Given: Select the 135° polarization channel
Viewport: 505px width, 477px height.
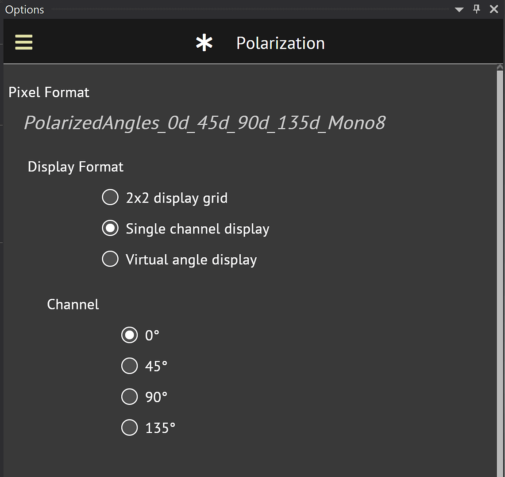Looking at the screenshot, I should click(x=129, y=427).
